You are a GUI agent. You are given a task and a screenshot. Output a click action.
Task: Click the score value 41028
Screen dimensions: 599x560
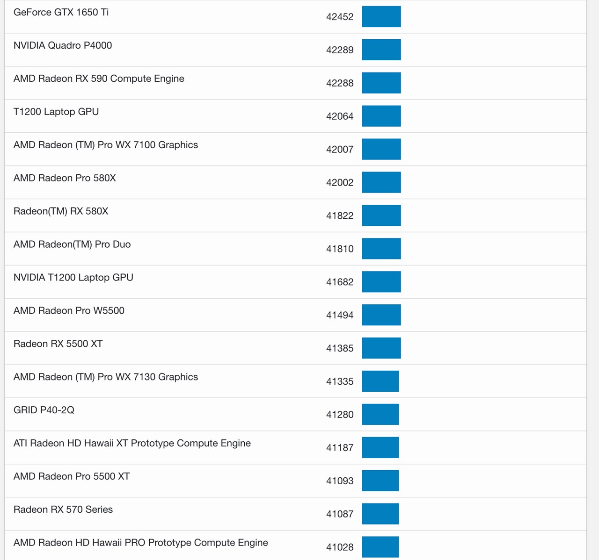[340, 547]
